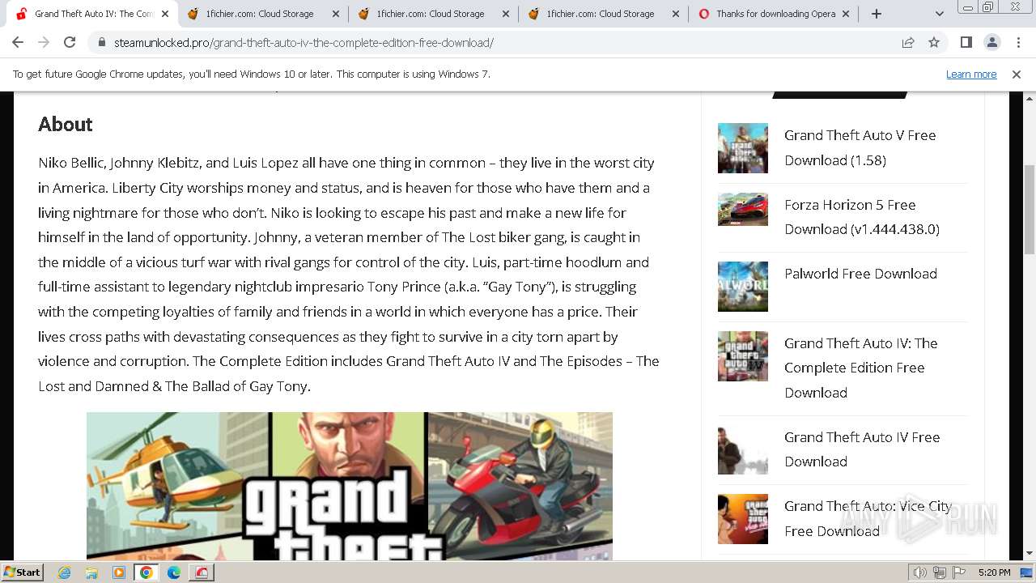
Task: Click the Forza Horizon 5 thumbnail
Action: [742, 209]
